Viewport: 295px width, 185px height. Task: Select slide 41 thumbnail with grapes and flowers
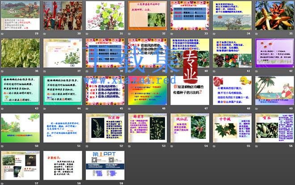pos(232,53)
